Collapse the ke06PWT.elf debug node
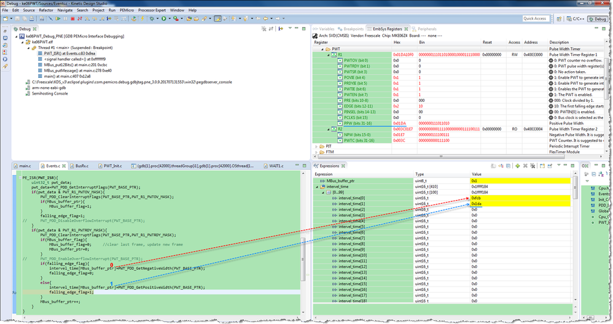This screenshot has width=613, height=324. [23, 42]
